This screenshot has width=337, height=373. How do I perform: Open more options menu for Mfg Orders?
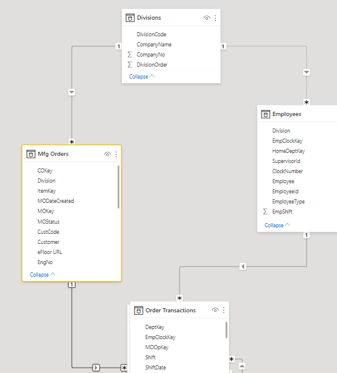116,155
